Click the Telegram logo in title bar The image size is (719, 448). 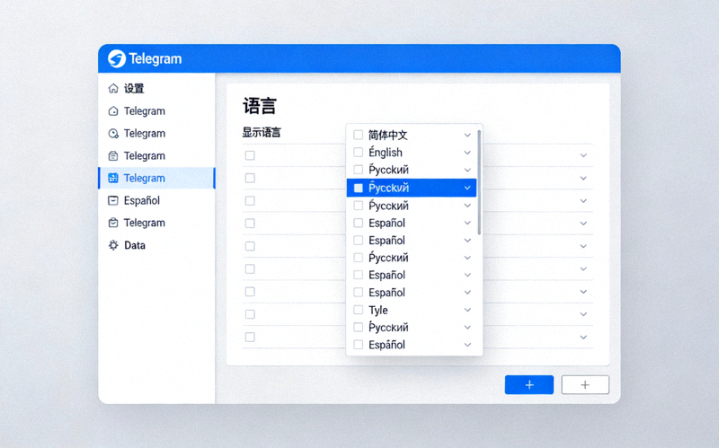pos(117,59)
